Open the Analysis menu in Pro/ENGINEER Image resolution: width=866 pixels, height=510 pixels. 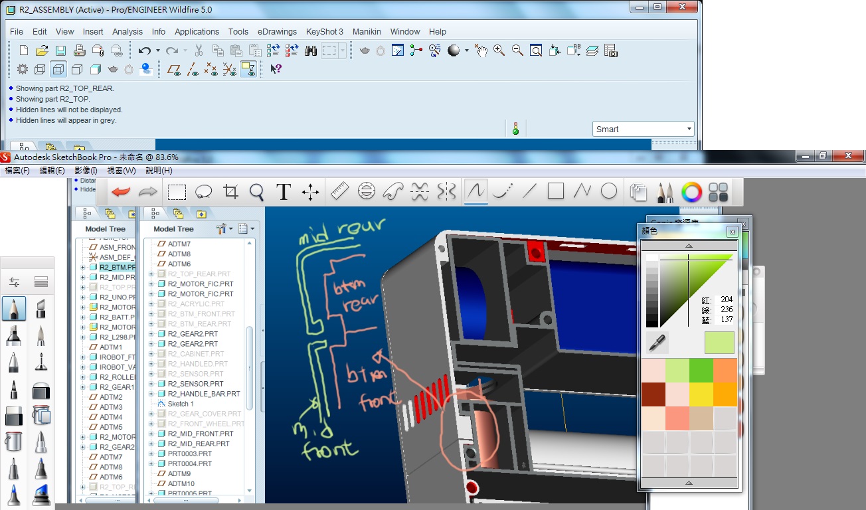click(128, 31)
